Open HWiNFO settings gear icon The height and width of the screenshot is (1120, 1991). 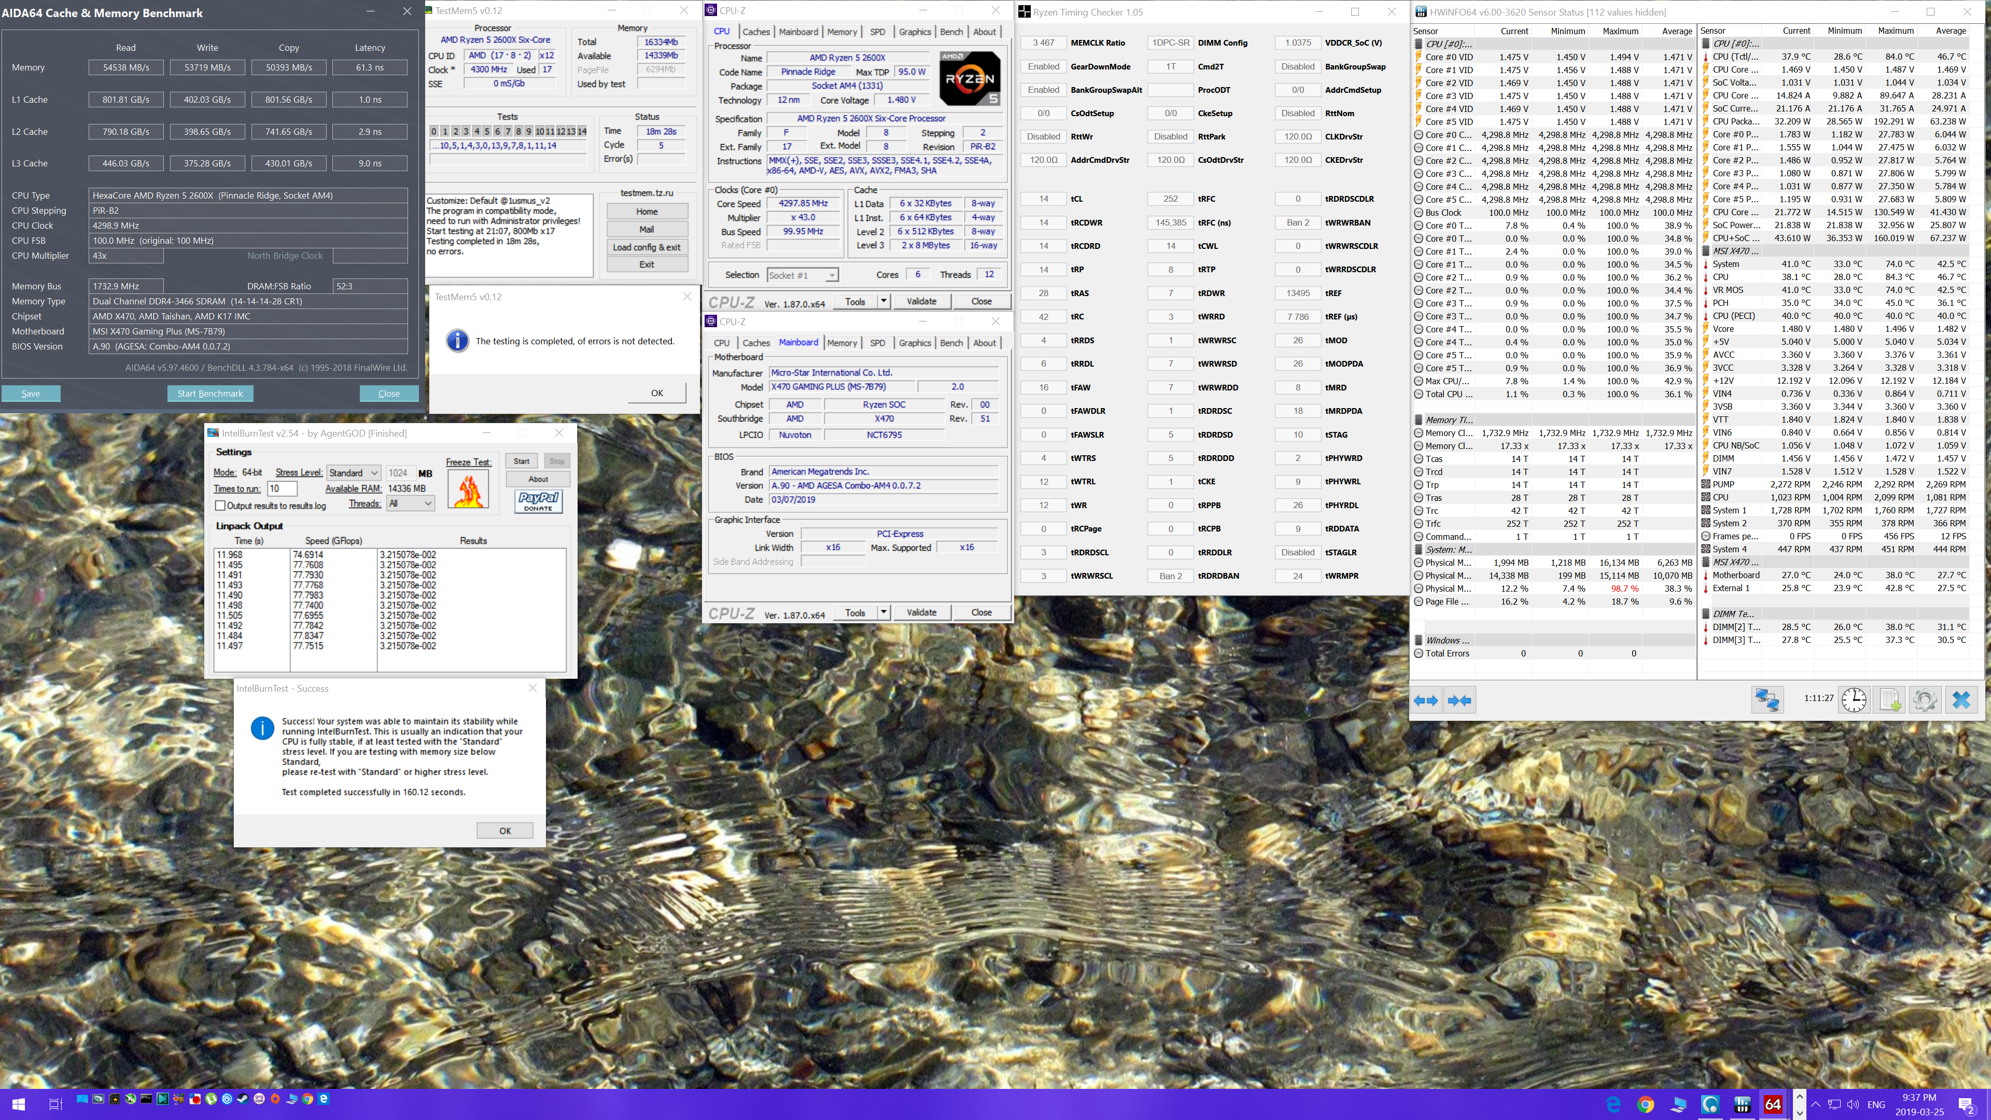tap(1925, 699)
